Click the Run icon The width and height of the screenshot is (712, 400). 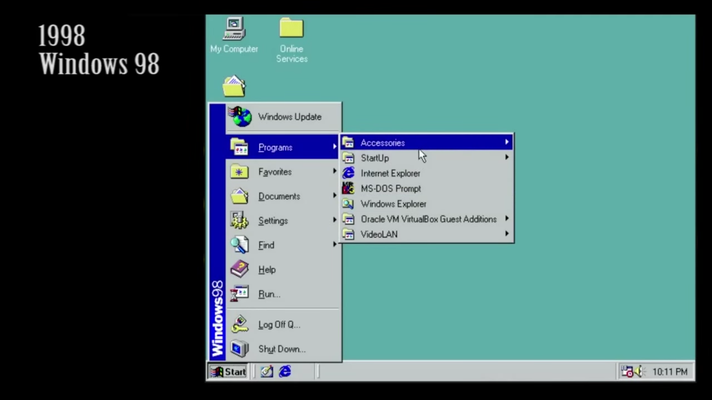(239, 294)
